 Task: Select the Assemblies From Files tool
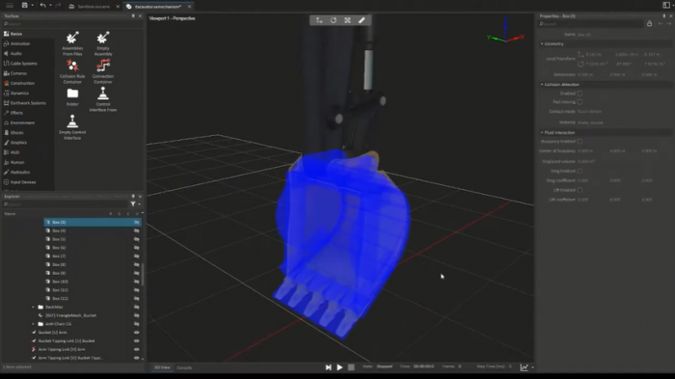[x=72, y=43]
